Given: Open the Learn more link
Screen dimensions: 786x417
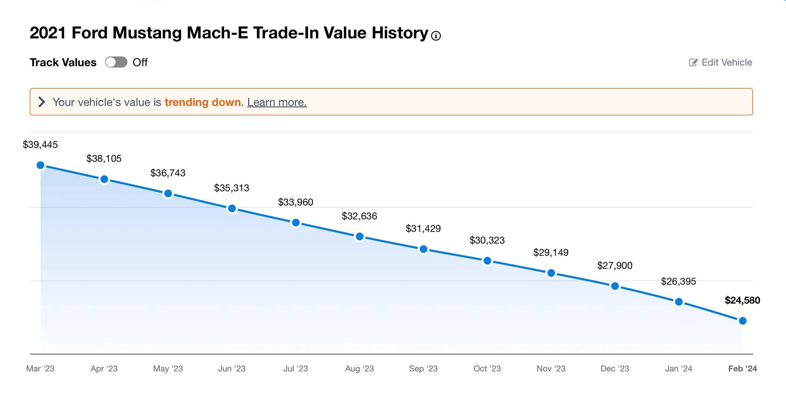Looking at the screenshot, I should pos(277,102).
